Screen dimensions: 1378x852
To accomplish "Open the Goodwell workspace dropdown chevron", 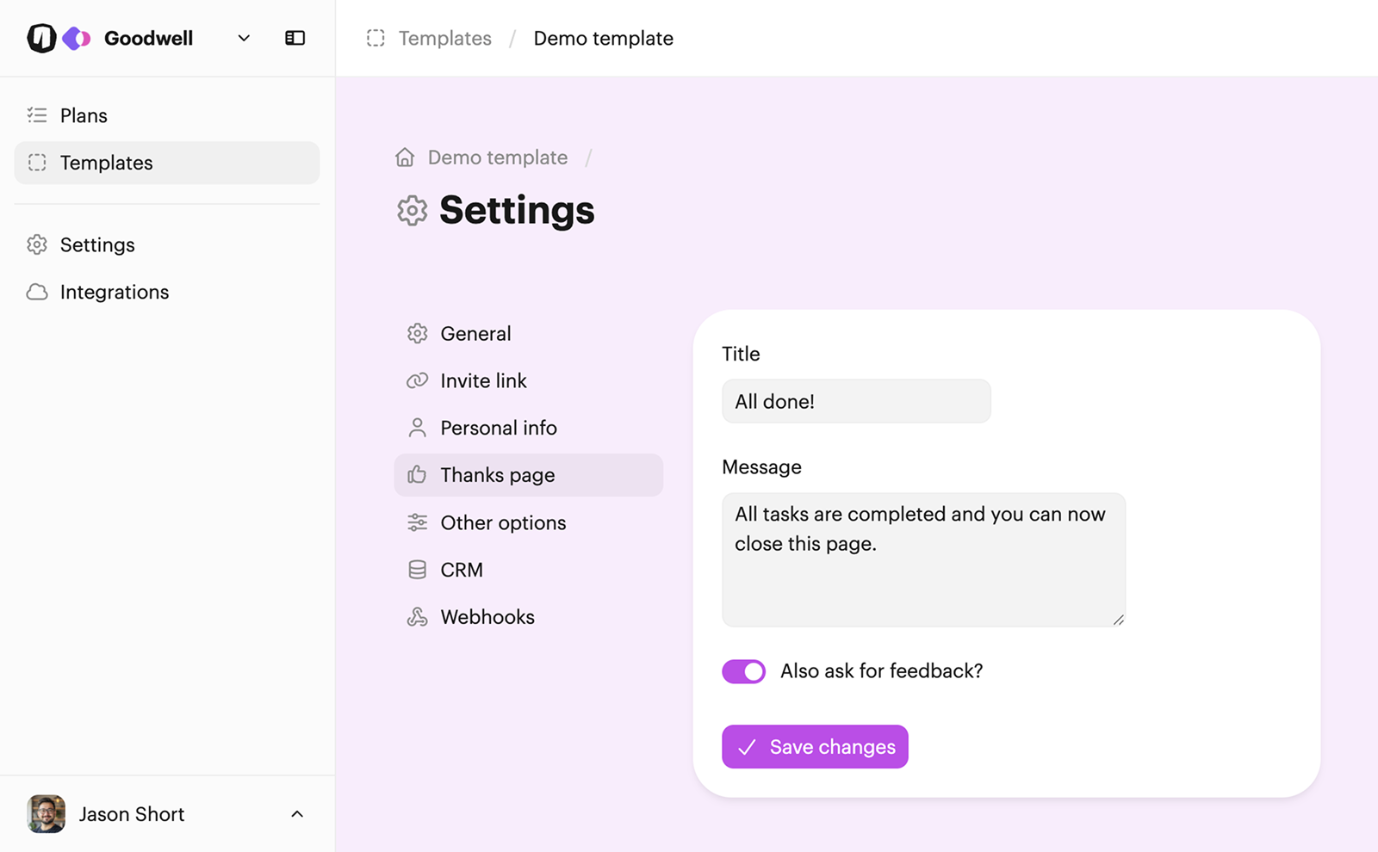I will click(x=244, y=38).
